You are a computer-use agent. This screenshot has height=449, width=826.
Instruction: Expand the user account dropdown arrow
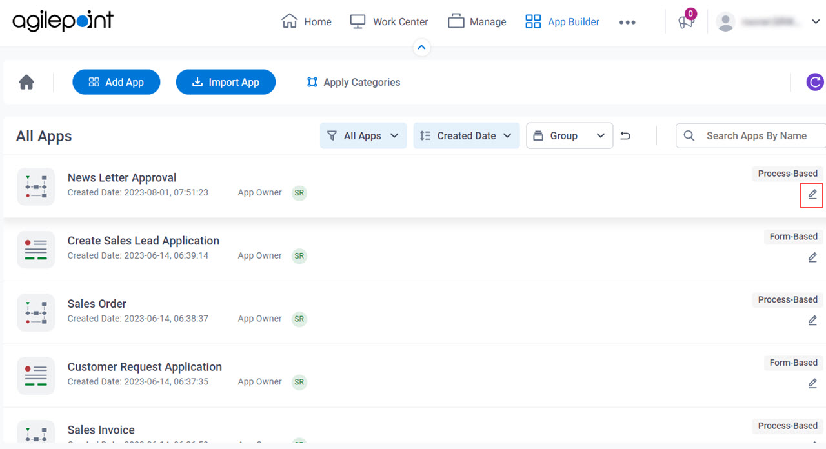point(815,21)
